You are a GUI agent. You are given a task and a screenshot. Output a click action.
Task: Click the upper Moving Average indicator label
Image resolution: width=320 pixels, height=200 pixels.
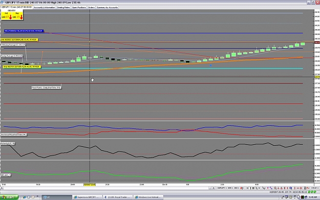tap(13, 45)
